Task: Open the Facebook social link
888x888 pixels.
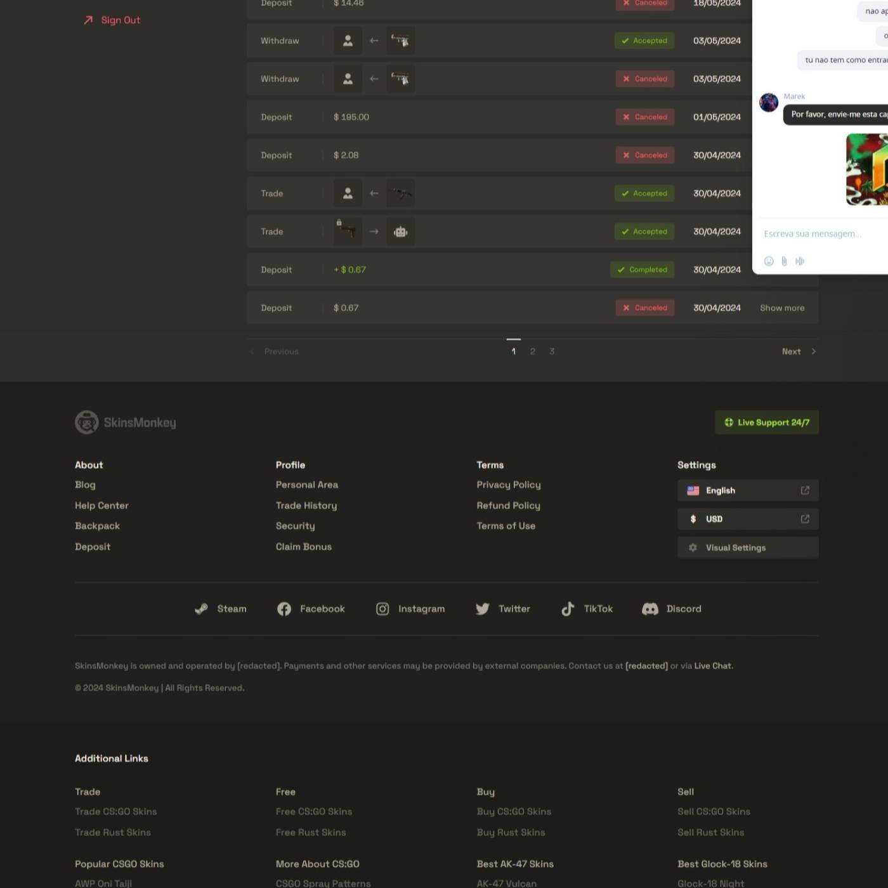Action: (311, 609)
